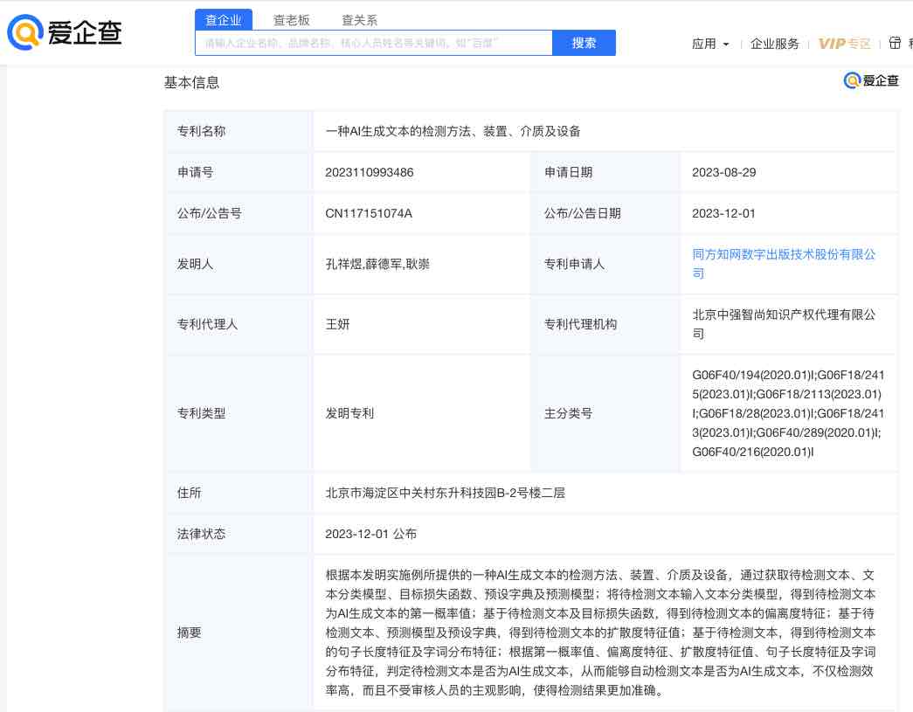Click the 摘要 abstract paragraph text
Image resolution: width=913 pixels, height=712 pixels.
coord(600,633)
